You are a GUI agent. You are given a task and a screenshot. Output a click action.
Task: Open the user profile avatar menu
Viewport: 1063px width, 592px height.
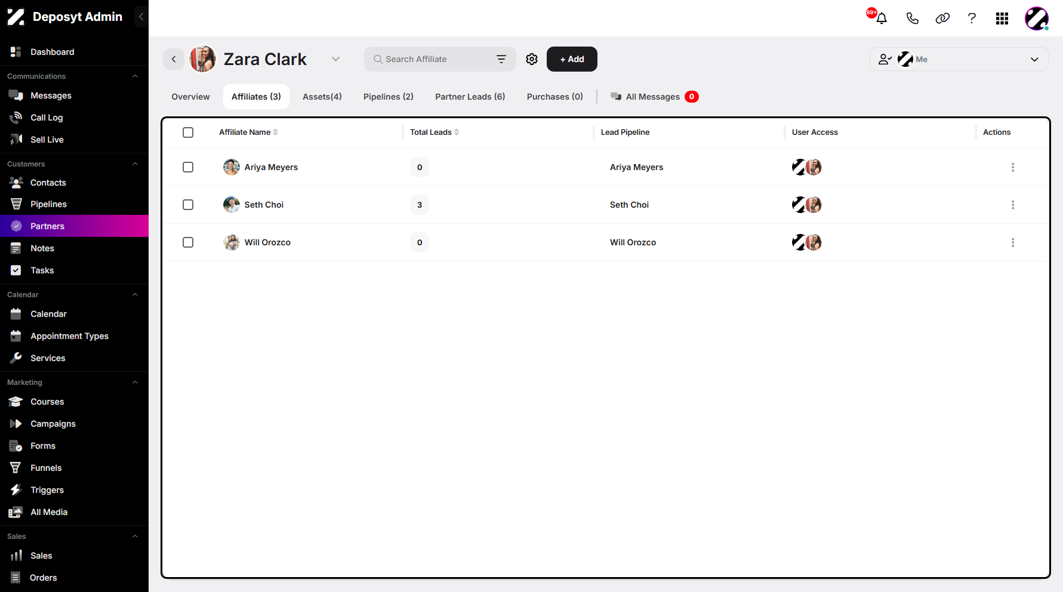tap(1037, 18)
